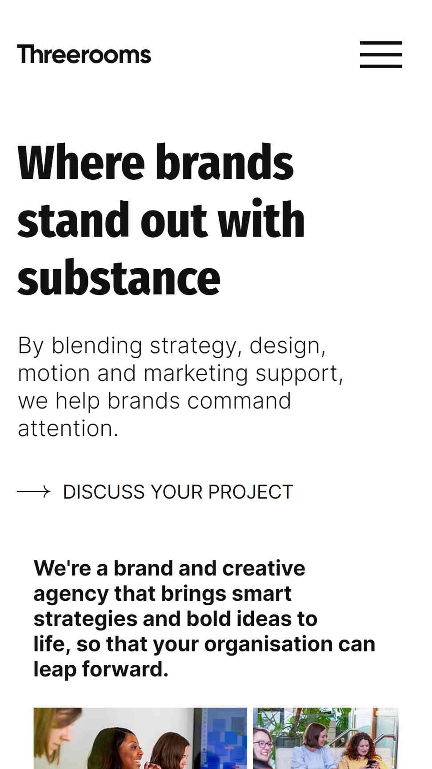Click the 'By blending strategy, design' paragraph
The width and height of the screenshot is (432, 769).
tap(180, 387)
